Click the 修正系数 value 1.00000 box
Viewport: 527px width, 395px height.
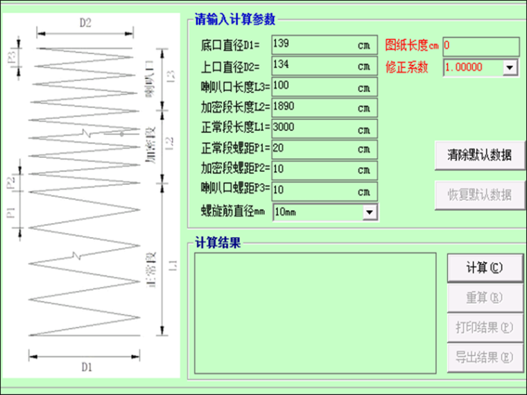pos(472,68)
